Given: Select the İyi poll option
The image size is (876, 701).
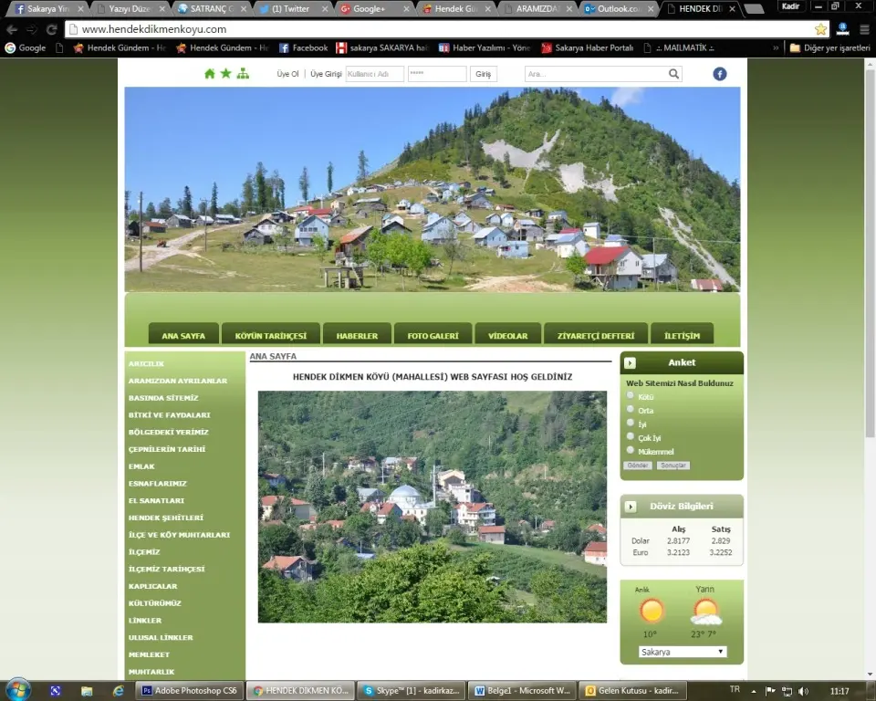Looking at the screenshot, I should tap(631, 423).
